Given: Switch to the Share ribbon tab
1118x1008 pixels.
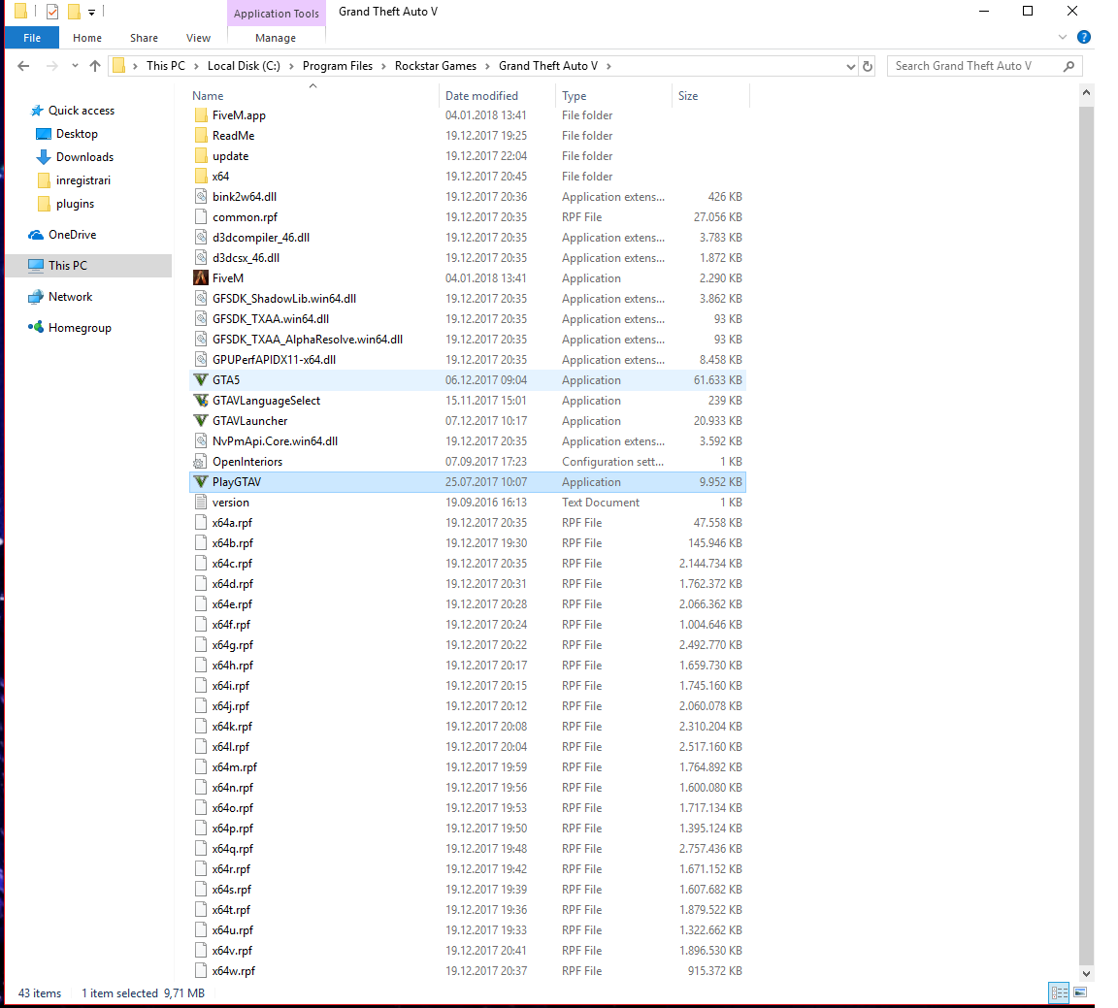Looking at the screenshot, I should pos(144,38).
